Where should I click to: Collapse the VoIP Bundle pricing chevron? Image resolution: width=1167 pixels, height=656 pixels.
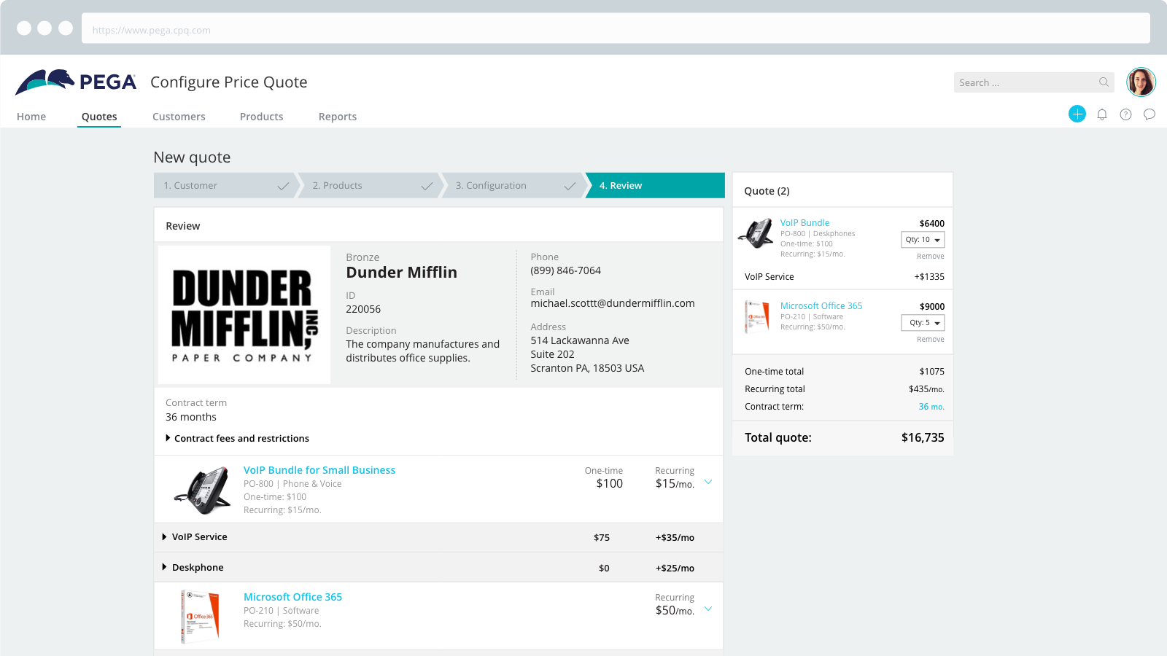[x=707, y=482]
